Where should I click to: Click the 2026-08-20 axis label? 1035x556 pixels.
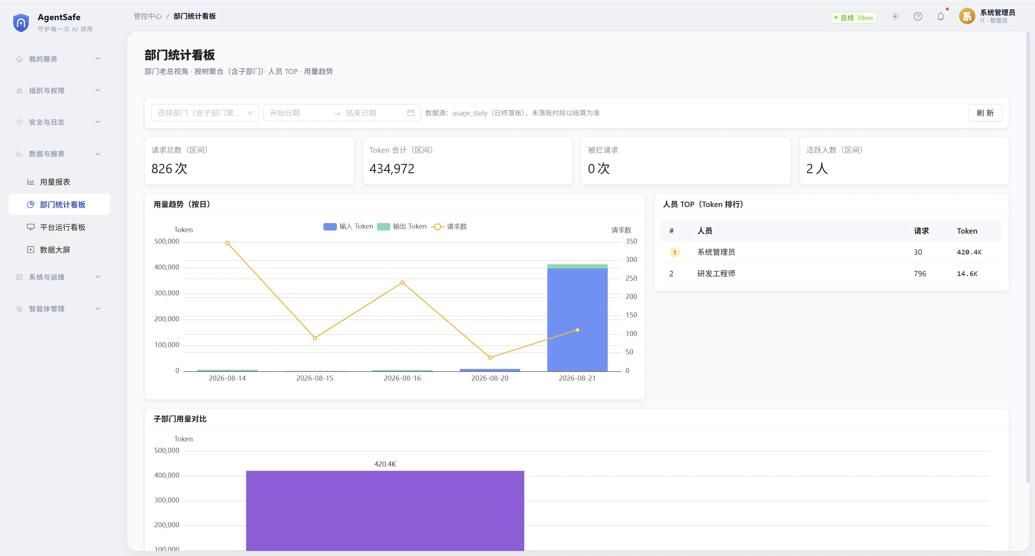tap(490, 378)
